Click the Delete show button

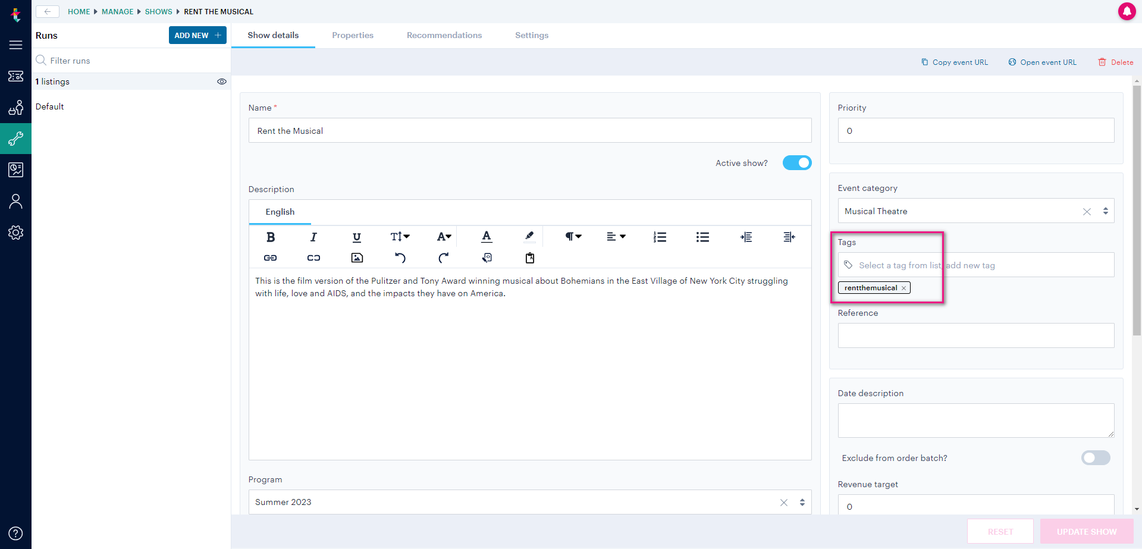coord(1116,62)
